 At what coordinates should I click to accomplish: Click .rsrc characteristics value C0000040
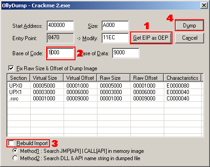pyautogui.click(x=178, y=99)
